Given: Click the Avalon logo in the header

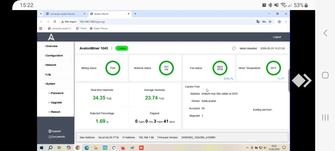Looking at the screenshot, I should click(51, 37).
